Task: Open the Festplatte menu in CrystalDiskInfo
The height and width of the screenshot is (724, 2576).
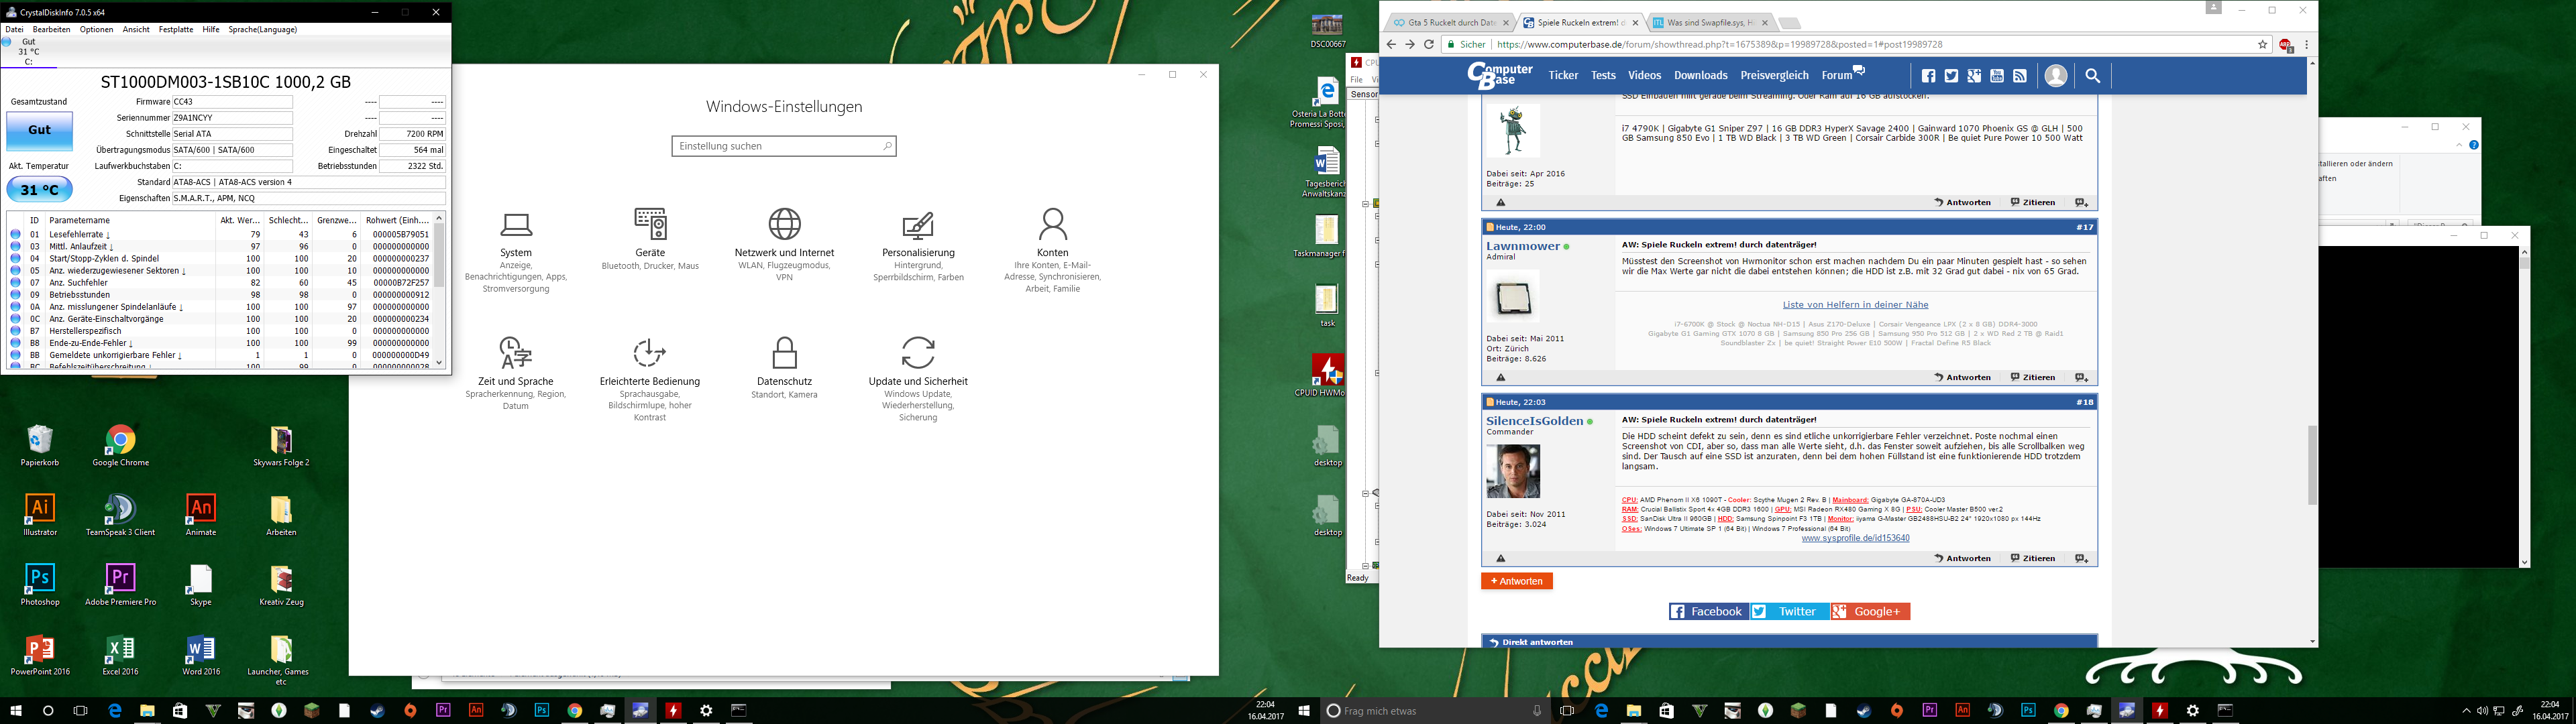Action: click(x=176, y=30)
